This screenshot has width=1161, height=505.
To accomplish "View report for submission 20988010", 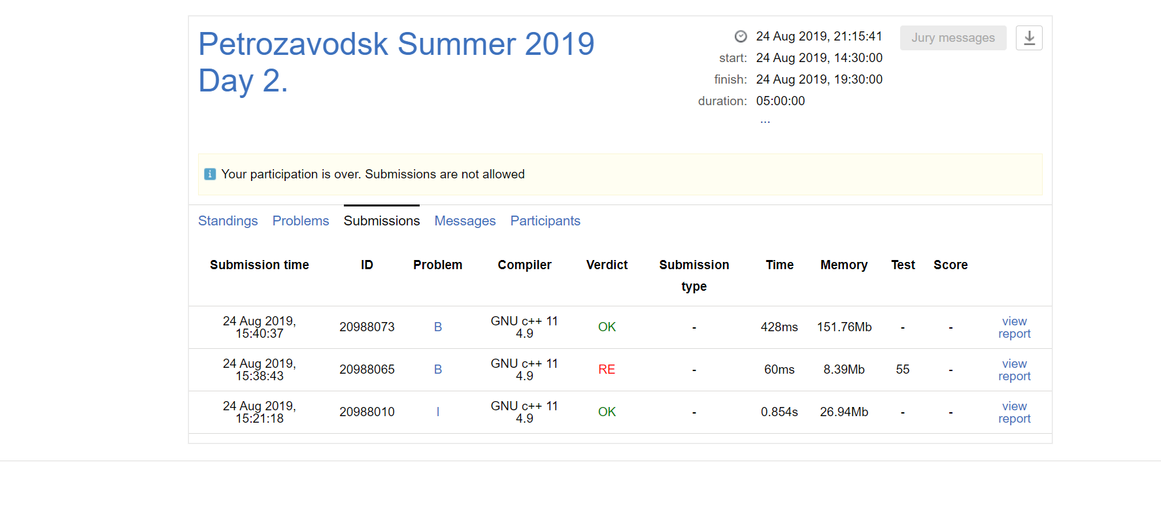I will 1014,412.
